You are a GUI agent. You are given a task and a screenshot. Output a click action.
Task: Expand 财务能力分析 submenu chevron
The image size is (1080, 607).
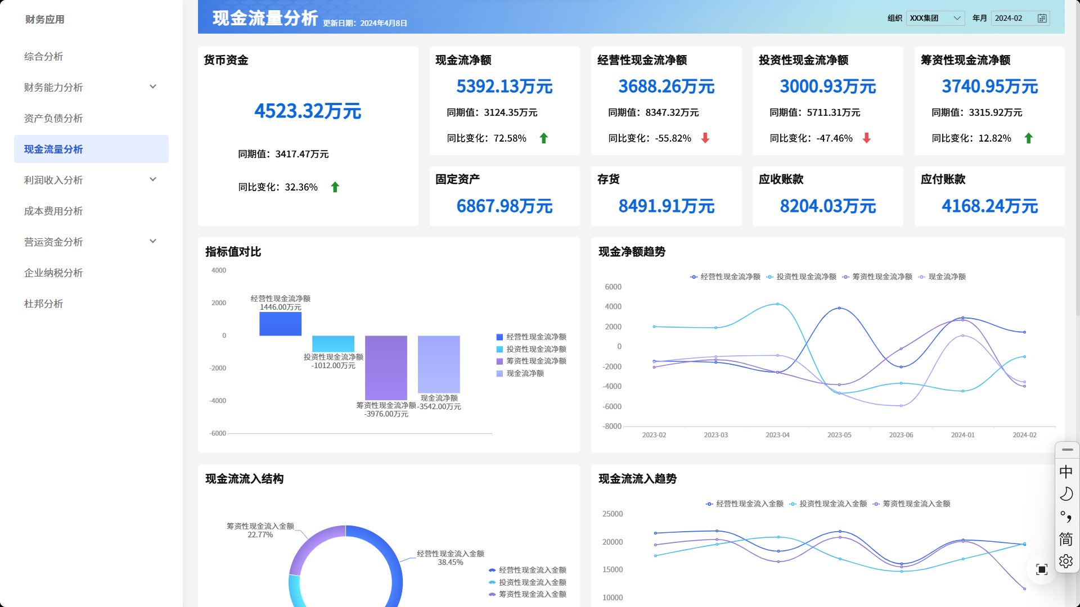[153, 87]
